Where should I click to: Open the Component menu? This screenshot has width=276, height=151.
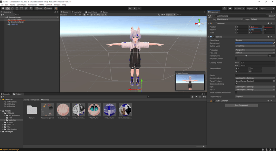coord(33,5)
